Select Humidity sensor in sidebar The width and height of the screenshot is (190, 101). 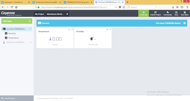pyautogui.click(x=12, y=33)
